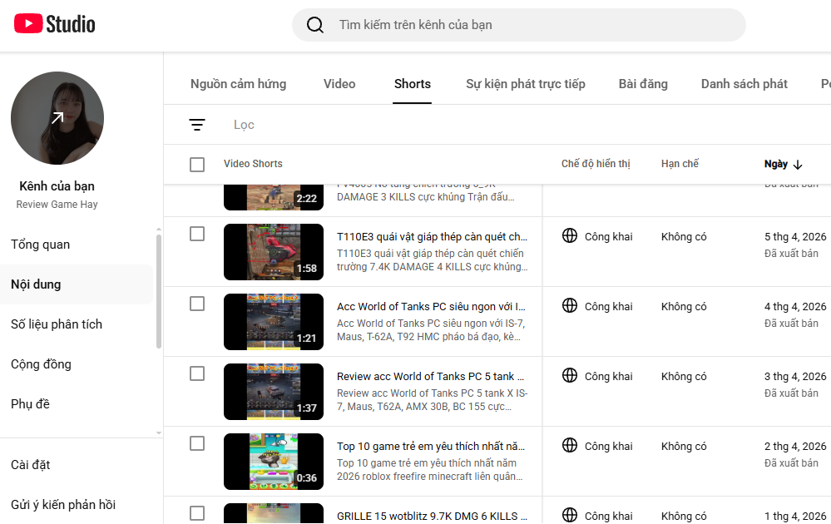Check the Review acc World of Tanks checkbox

tap(197, 373)
